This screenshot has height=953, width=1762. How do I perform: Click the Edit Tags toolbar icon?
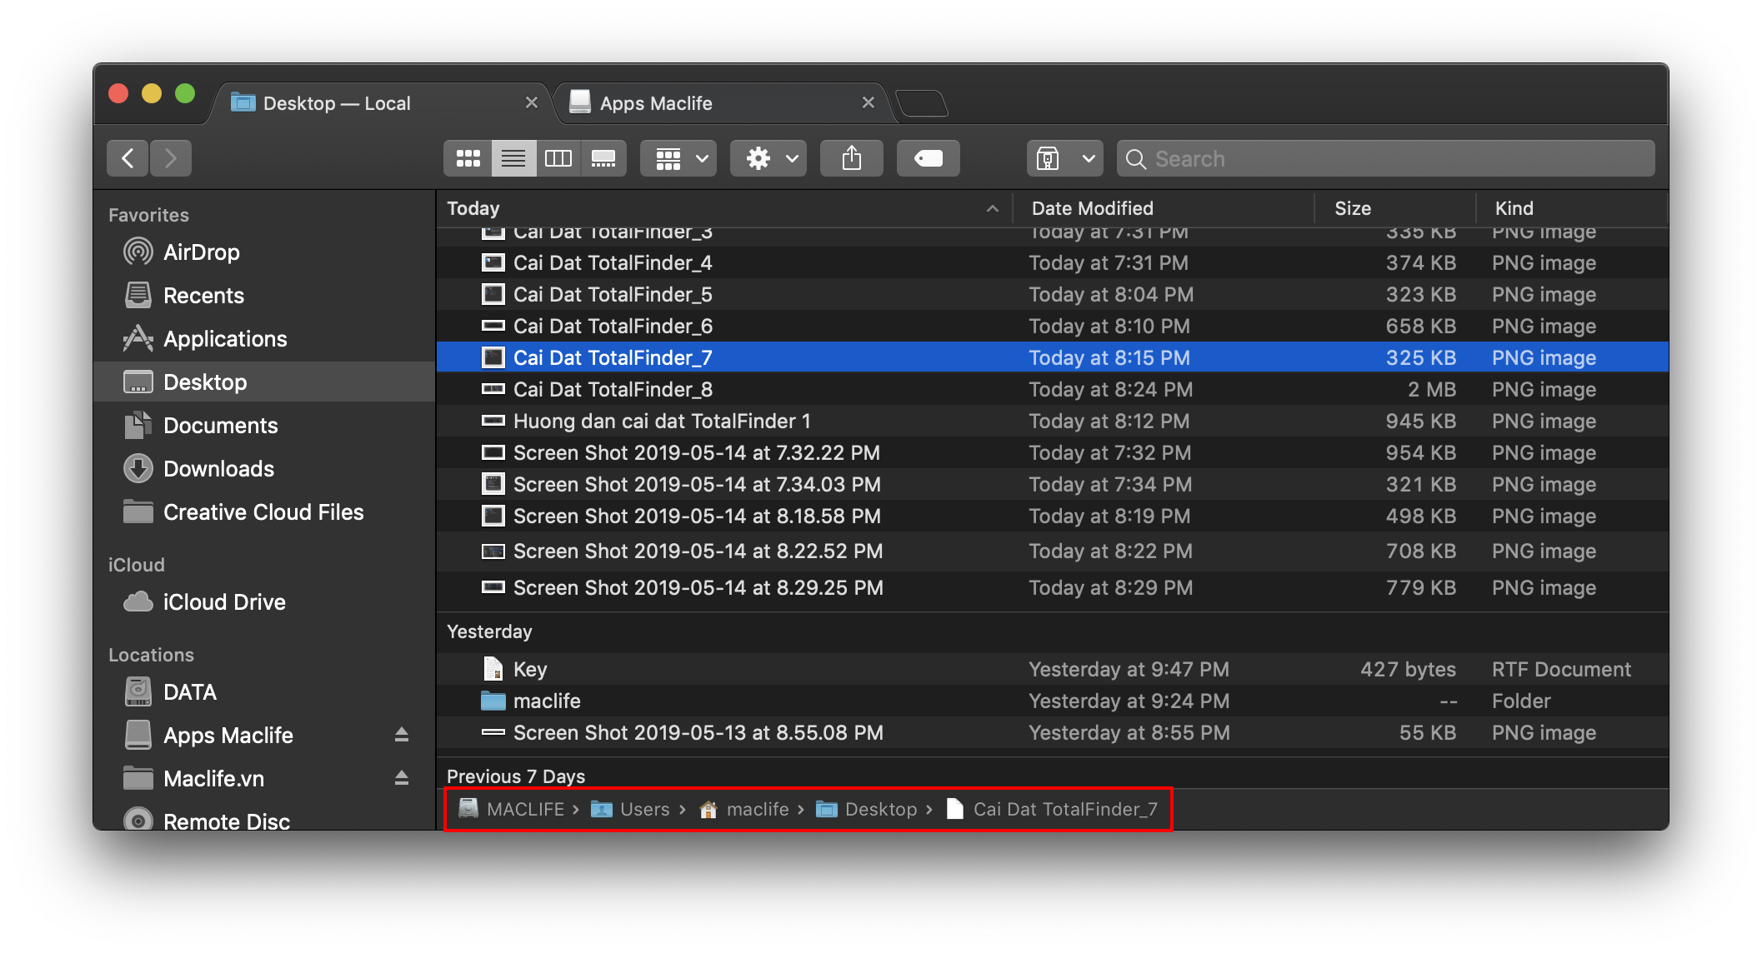click(928, 157)
